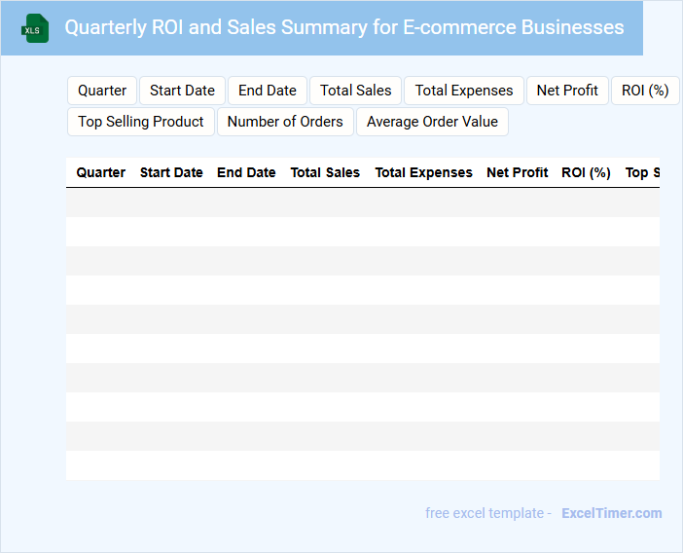Image resolution: width=683 pixels, height=553 pixels.
Task: Click the Start Date table column header
Action: [x=171, y=172]
